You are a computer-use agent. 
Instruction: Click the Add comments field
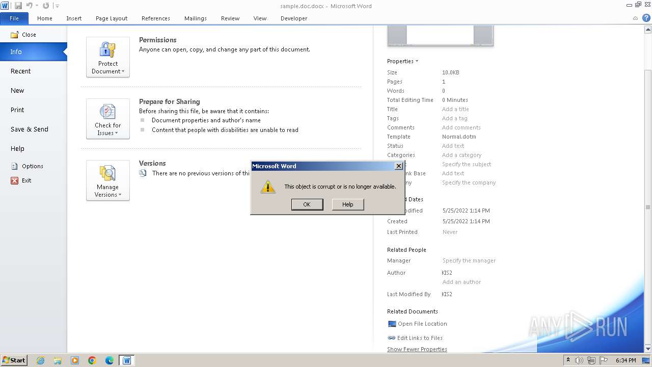click(461, 127)
